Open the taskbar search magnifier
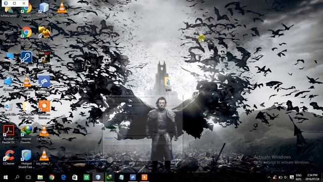This screenshot has width=323, height=182. pos(17,177)
